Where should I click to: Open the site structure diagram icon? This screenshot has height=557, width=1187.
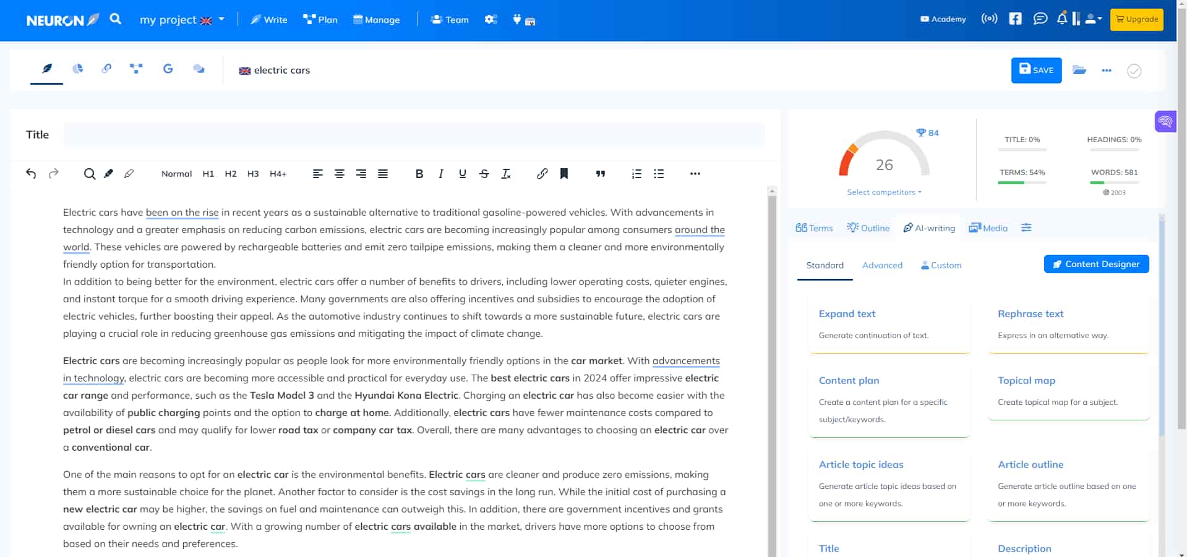135,69
